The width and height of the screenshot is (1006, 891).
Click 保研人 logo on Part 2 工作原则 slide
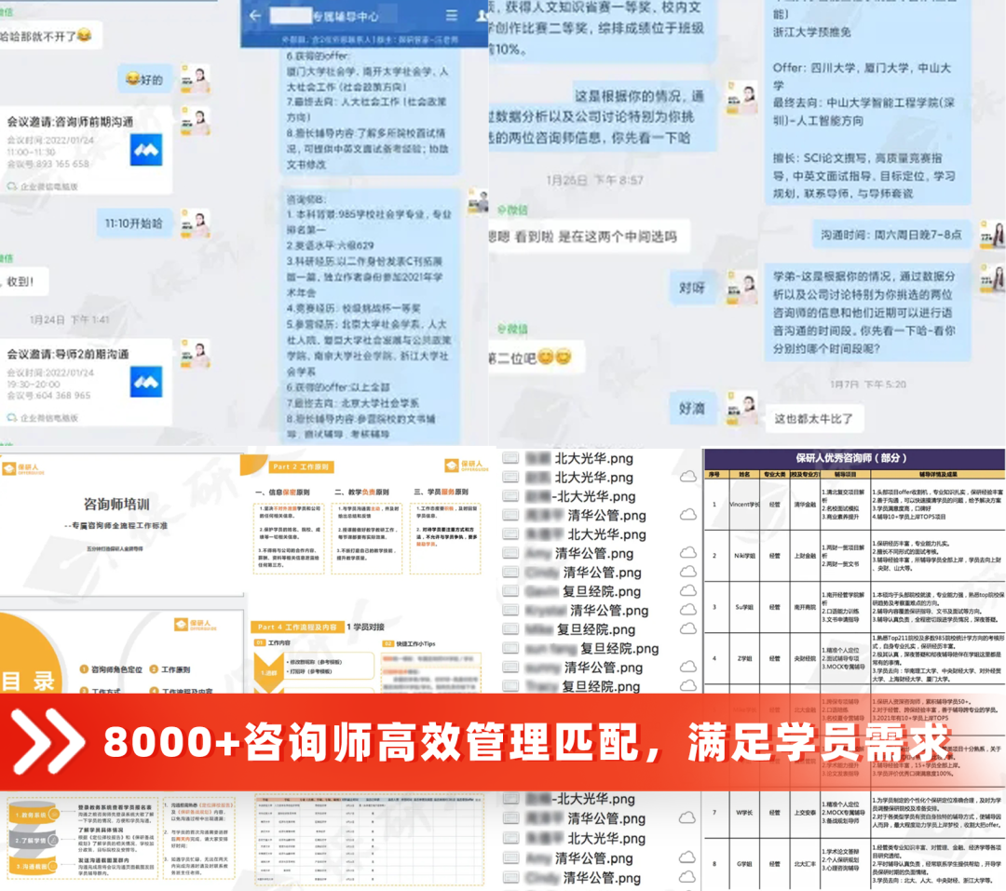pos(466,466)
